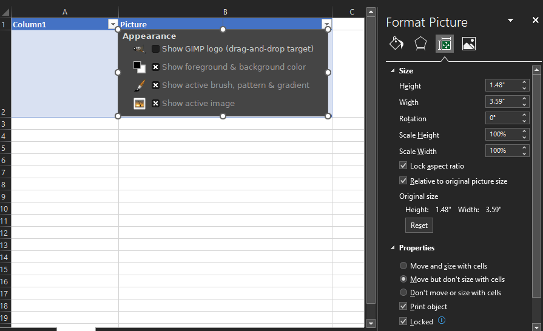Click the picture's left-middle sizing handle

pyautogui.click(x=118, y=72)
